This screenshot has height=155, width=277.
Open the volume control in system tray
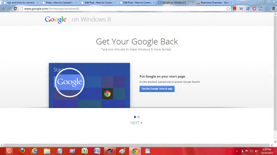[256, 151]
